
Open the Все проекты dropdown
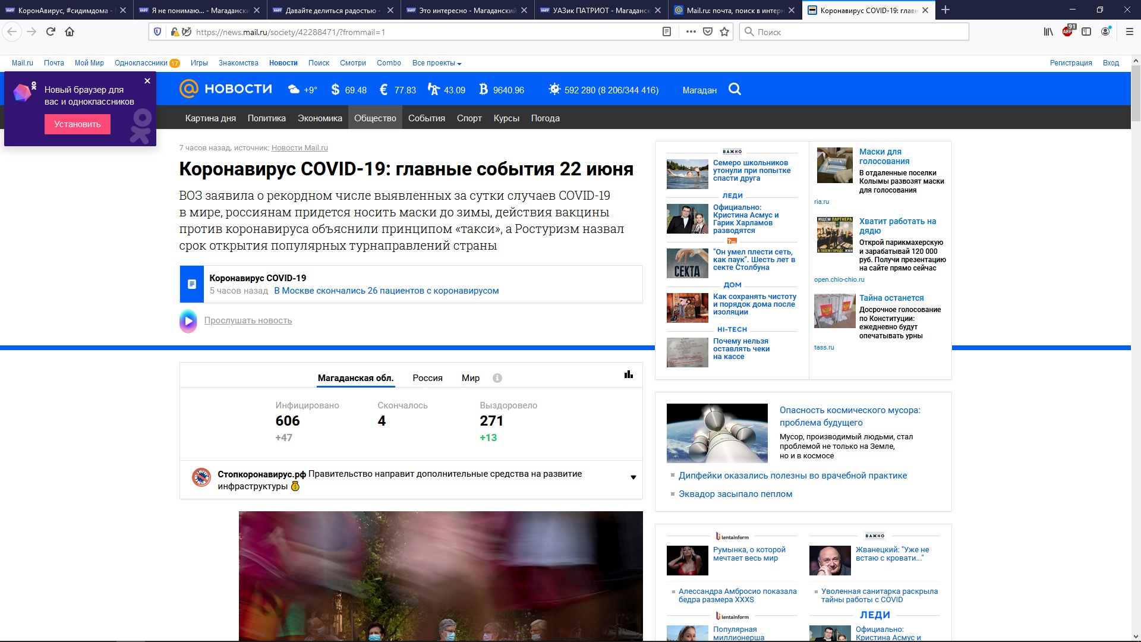(437, 63)
